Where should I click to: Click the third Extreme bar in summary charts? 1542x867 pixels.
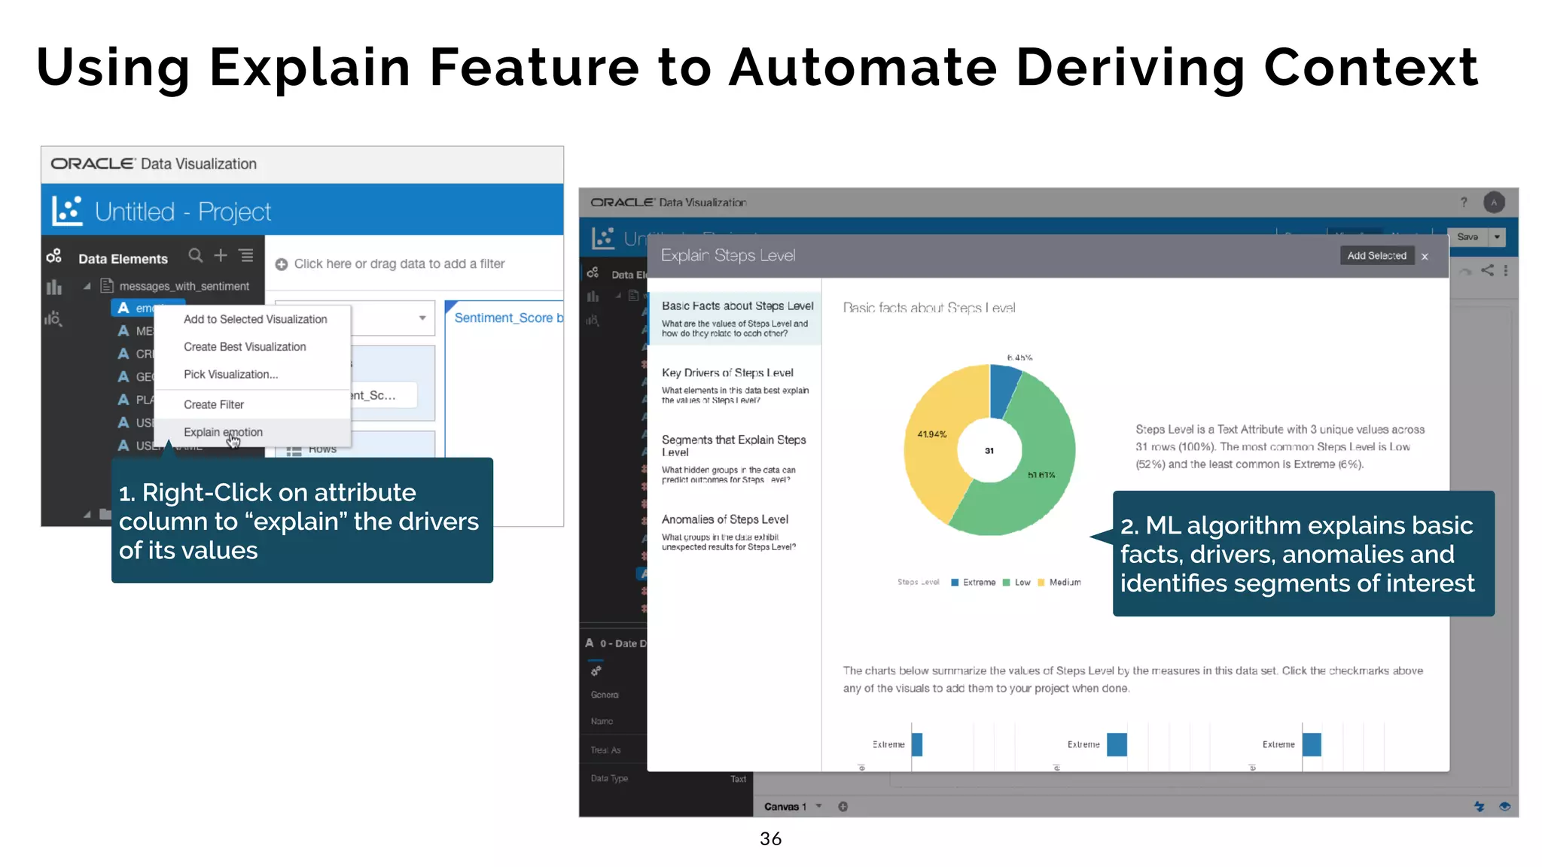pyautogui.click(x=1312, y=744)
